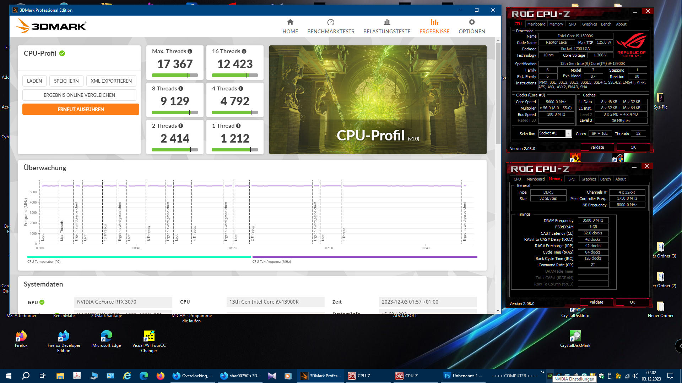Open the BENCHMARKTESTS tab

pyautogui.click(x=331, y=27)
